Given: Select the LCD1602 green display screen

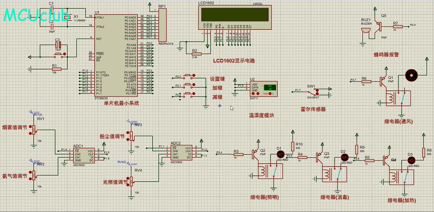Looking at the screenshot, I should pyautogui.click(x=235, y=14).
